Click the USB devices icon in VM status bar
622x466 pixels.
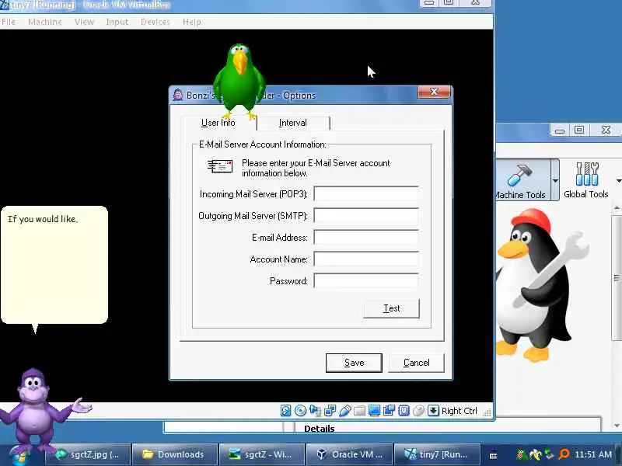click(344, 411)
